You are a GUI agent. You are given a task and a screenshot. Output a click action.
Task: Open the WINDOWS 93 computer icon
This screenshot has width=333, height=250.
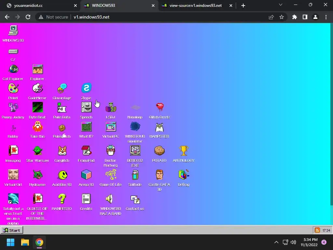click(x=13, y=30)
